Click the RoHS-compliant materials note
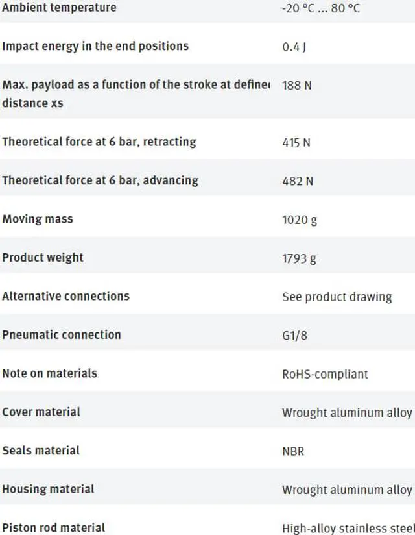 click(325, 374)
